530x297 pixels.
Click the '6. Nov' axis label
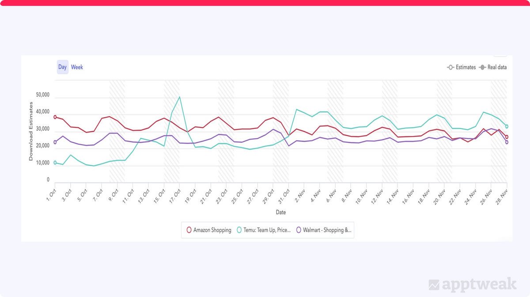pos(332,195)
